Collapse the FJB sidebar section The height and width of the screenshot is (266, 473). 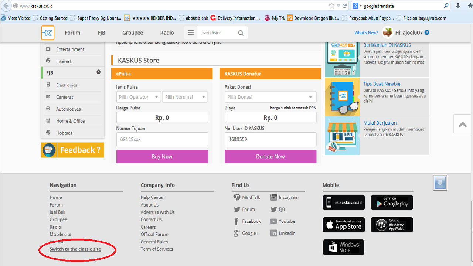[98, 72]
